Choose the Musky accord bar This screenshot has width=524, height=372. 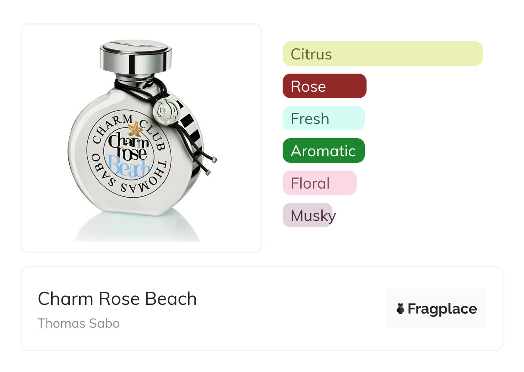click(308, 215)
